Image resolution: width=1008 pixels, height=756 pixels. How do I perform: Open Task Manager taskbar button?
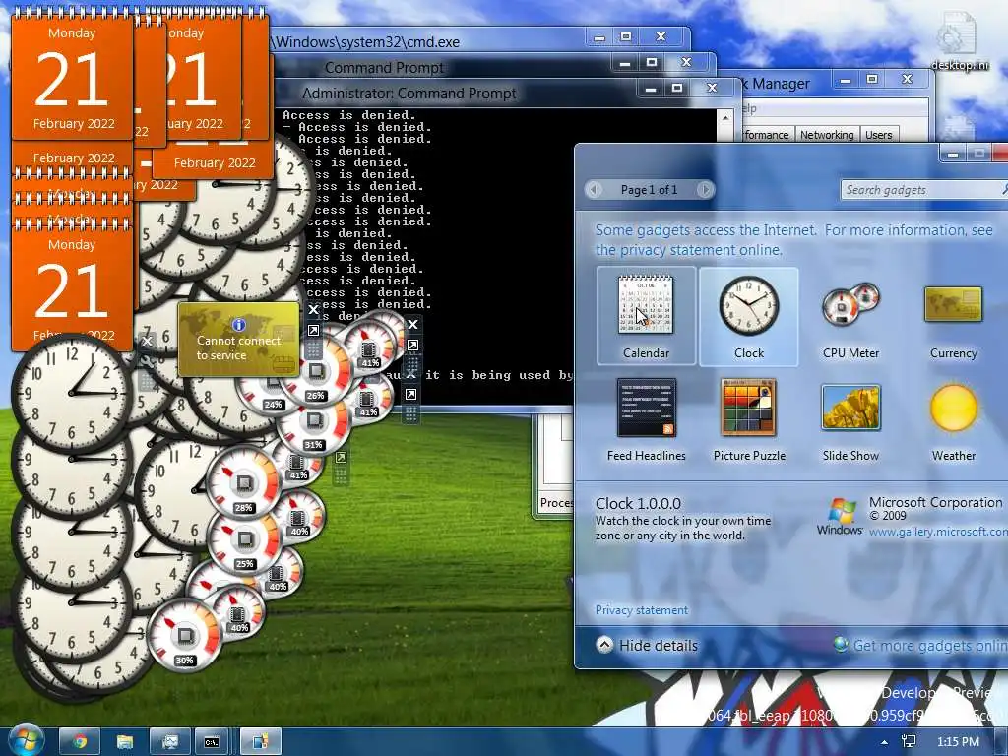[x=169, y=742]
